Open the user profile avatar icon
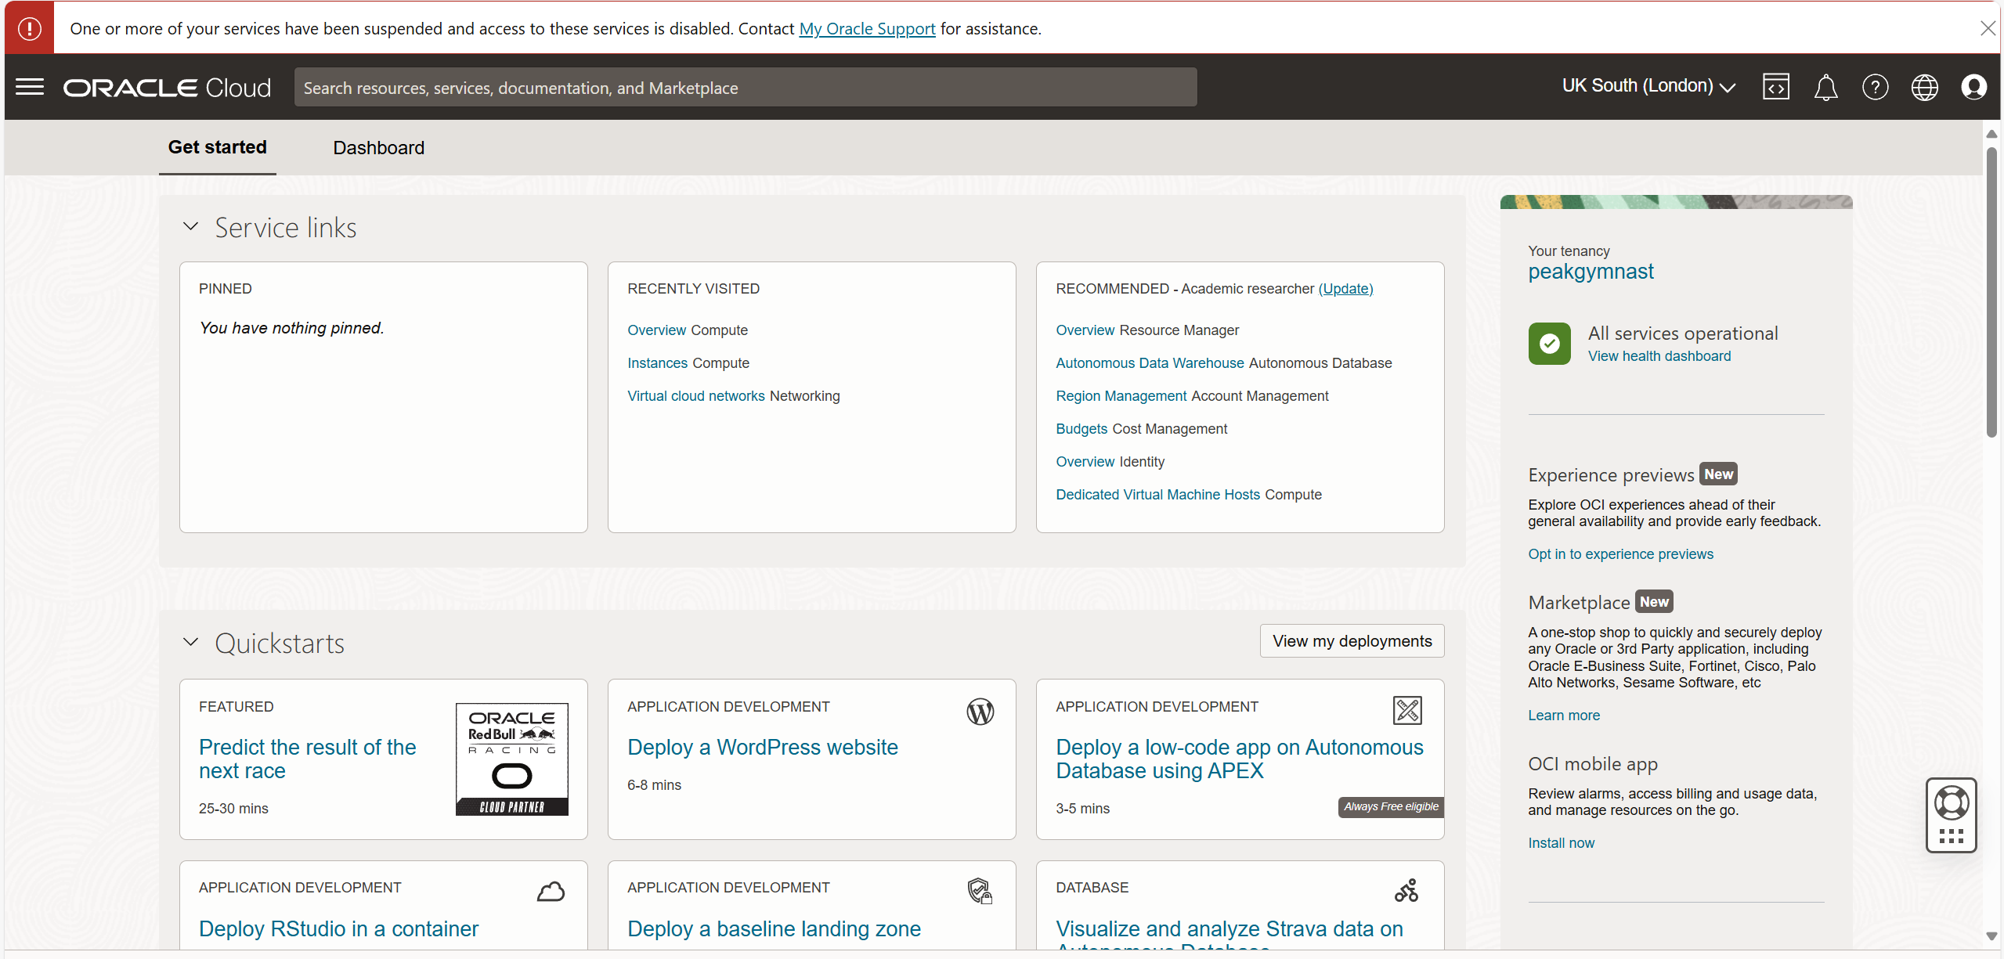 (1973, 87)
